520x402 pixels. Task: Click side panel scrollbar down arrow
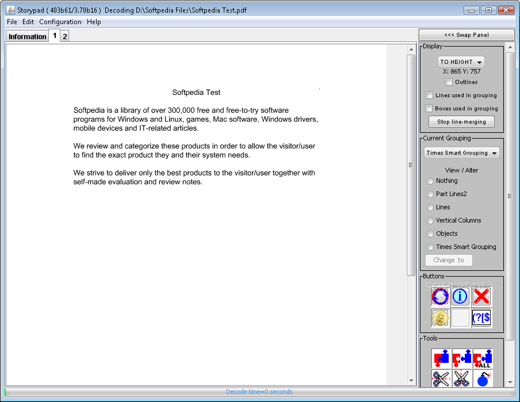[x=510, y=382]
